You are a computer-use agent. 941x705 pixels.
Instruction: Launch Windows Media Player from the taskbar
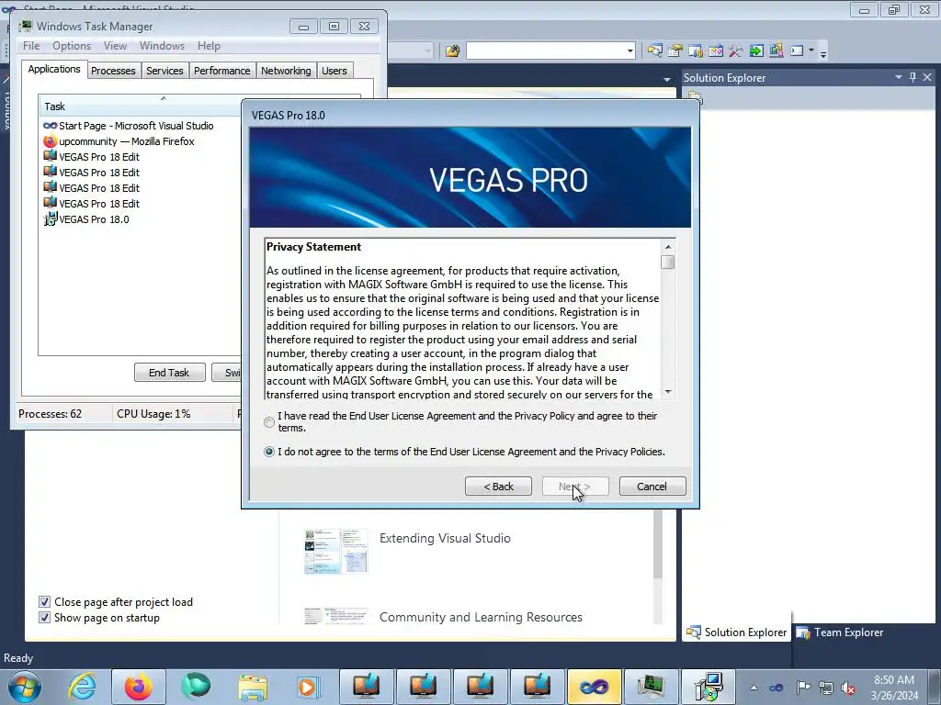point(309,687)
